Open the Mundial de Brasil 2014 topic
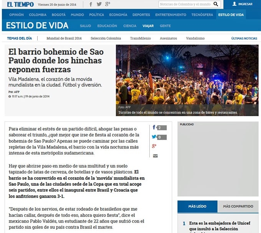261x233 pixels. tap(64, 38)
